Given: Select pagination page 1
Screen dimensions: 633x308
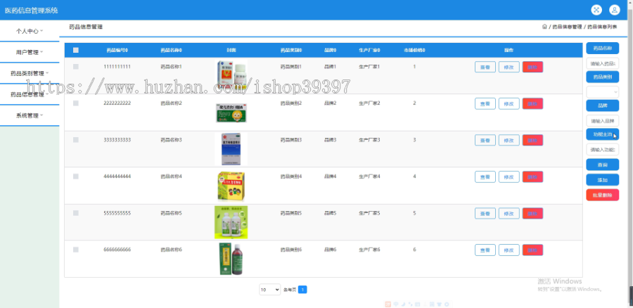Looking at the screenshot, I should [x=302, y=290].
